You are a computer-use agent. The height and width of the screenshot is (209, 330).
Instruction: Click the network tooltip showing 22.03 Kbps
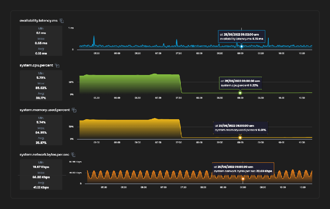[x=243, y=169]
